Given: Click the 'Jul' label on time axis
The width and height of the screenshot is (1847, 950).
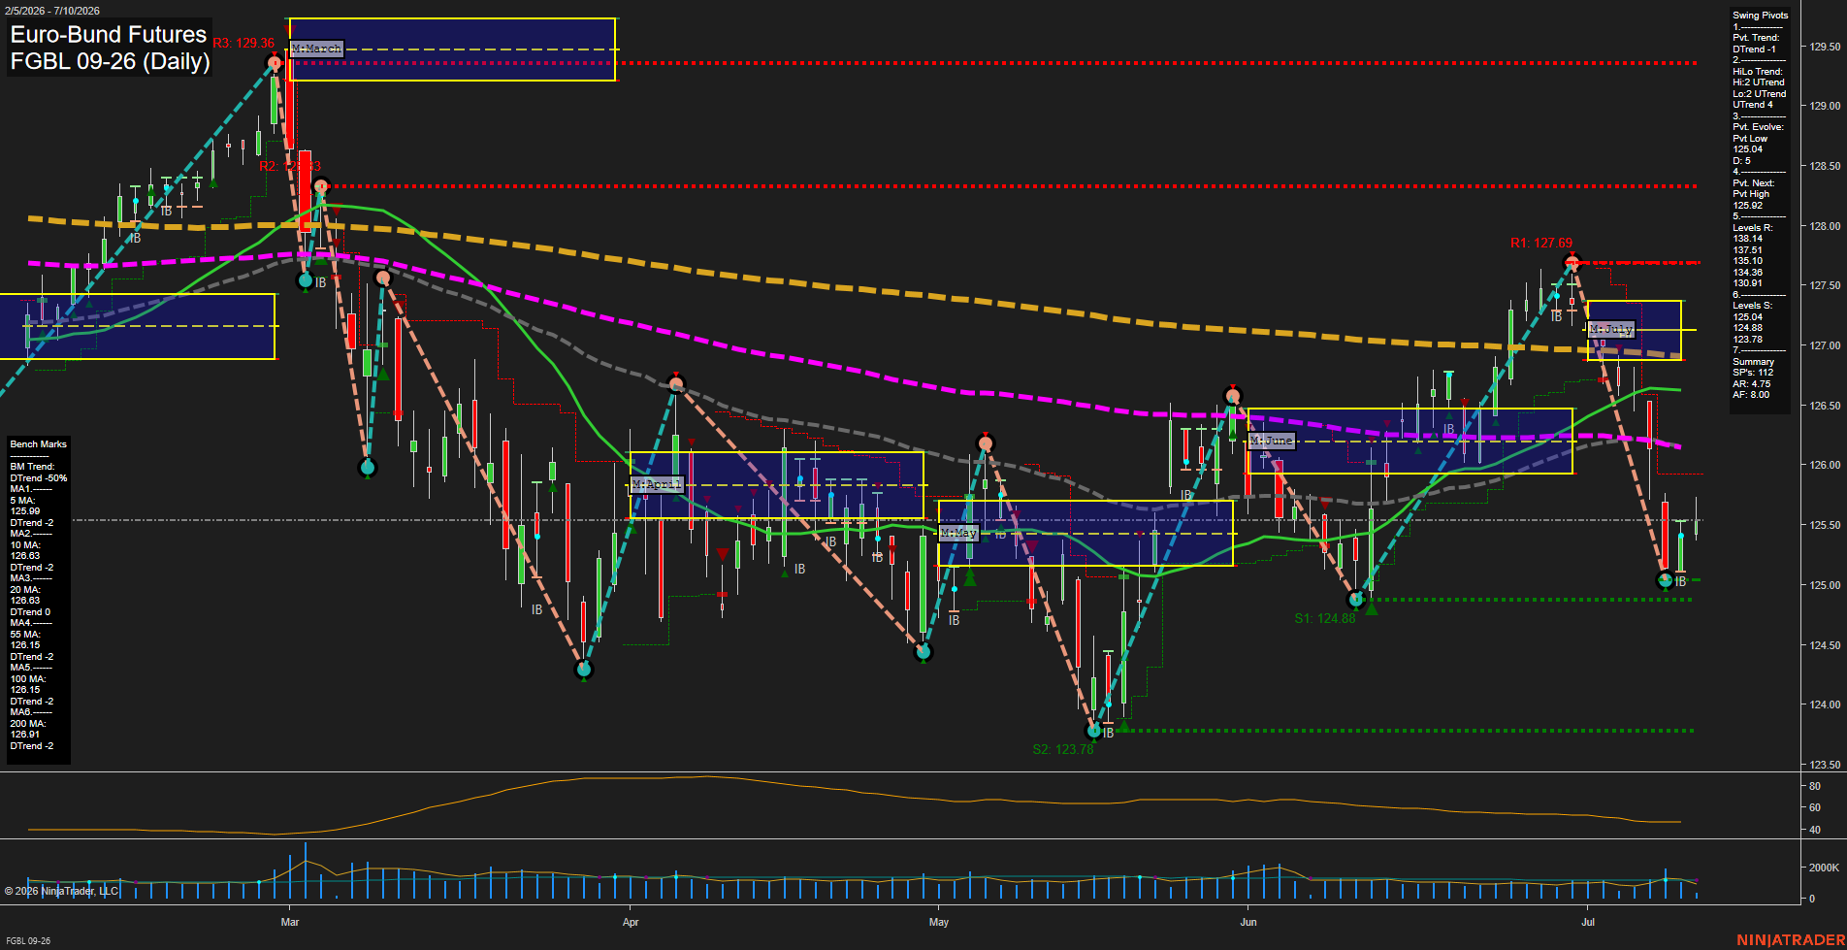Looking at the screenshot, I should (x=1588, y=922).
